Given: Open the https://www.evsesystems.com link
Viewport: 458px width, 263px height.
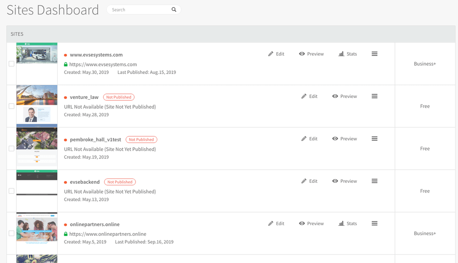Looking at the screenshot, I should click(x=103, y=64).
